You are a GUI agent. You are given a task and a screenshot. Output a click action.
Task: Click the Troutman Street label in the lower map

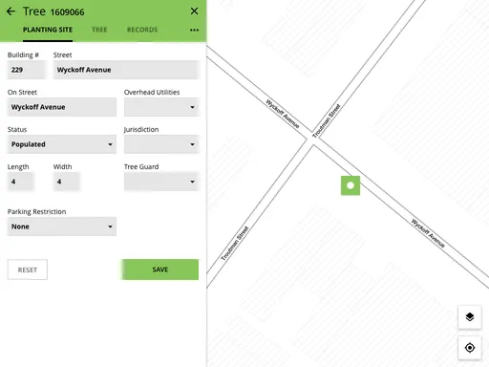pos(235,243)
